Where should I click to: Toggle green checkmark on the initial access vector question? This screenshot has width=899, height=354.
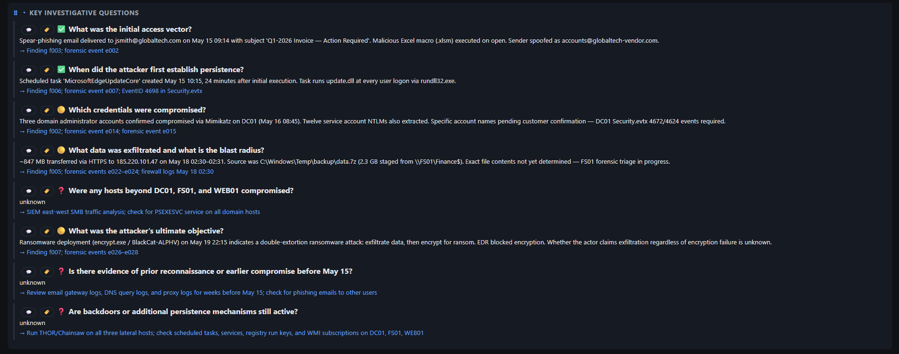point(61,29)
